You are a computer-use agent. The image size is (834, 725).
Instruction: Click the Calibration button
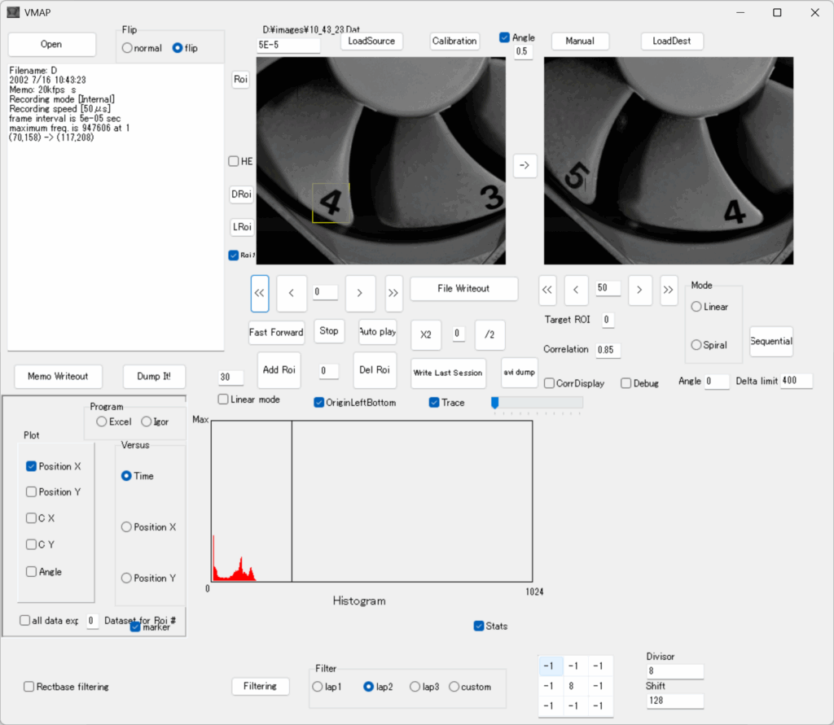[x=454, y=41]
